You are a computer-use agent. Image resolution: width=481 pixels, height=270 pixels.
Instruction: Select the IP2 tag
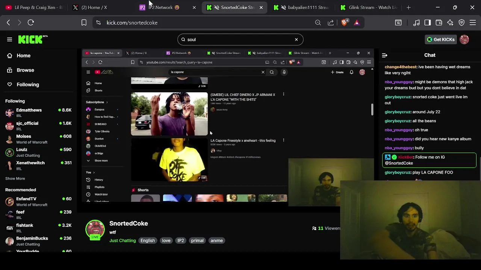click(x=181, y=240)
